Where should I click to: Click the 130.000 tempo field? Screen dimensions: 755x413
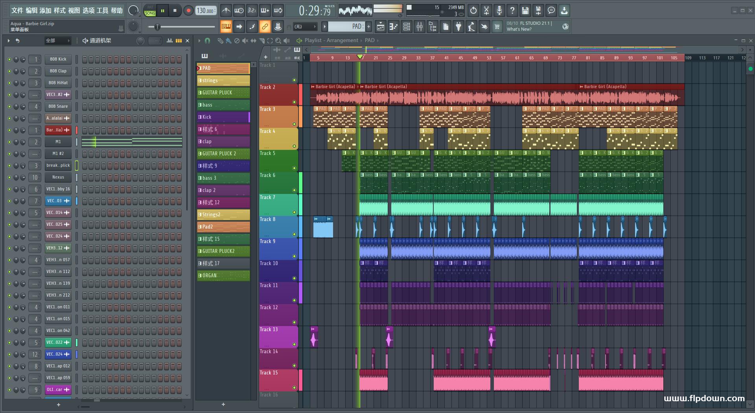coord(206,11)
